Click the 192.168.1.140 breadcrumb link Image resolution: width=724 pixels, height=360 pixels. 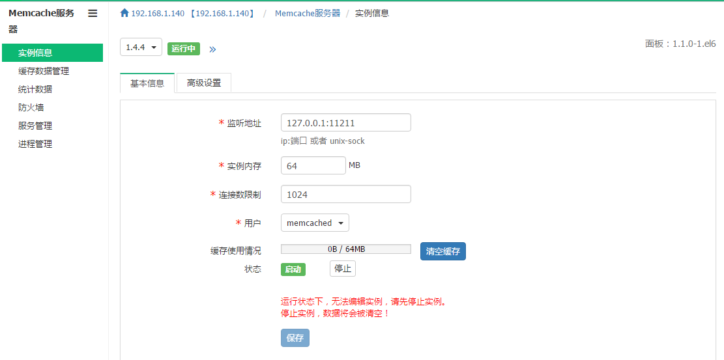[193, 14]
